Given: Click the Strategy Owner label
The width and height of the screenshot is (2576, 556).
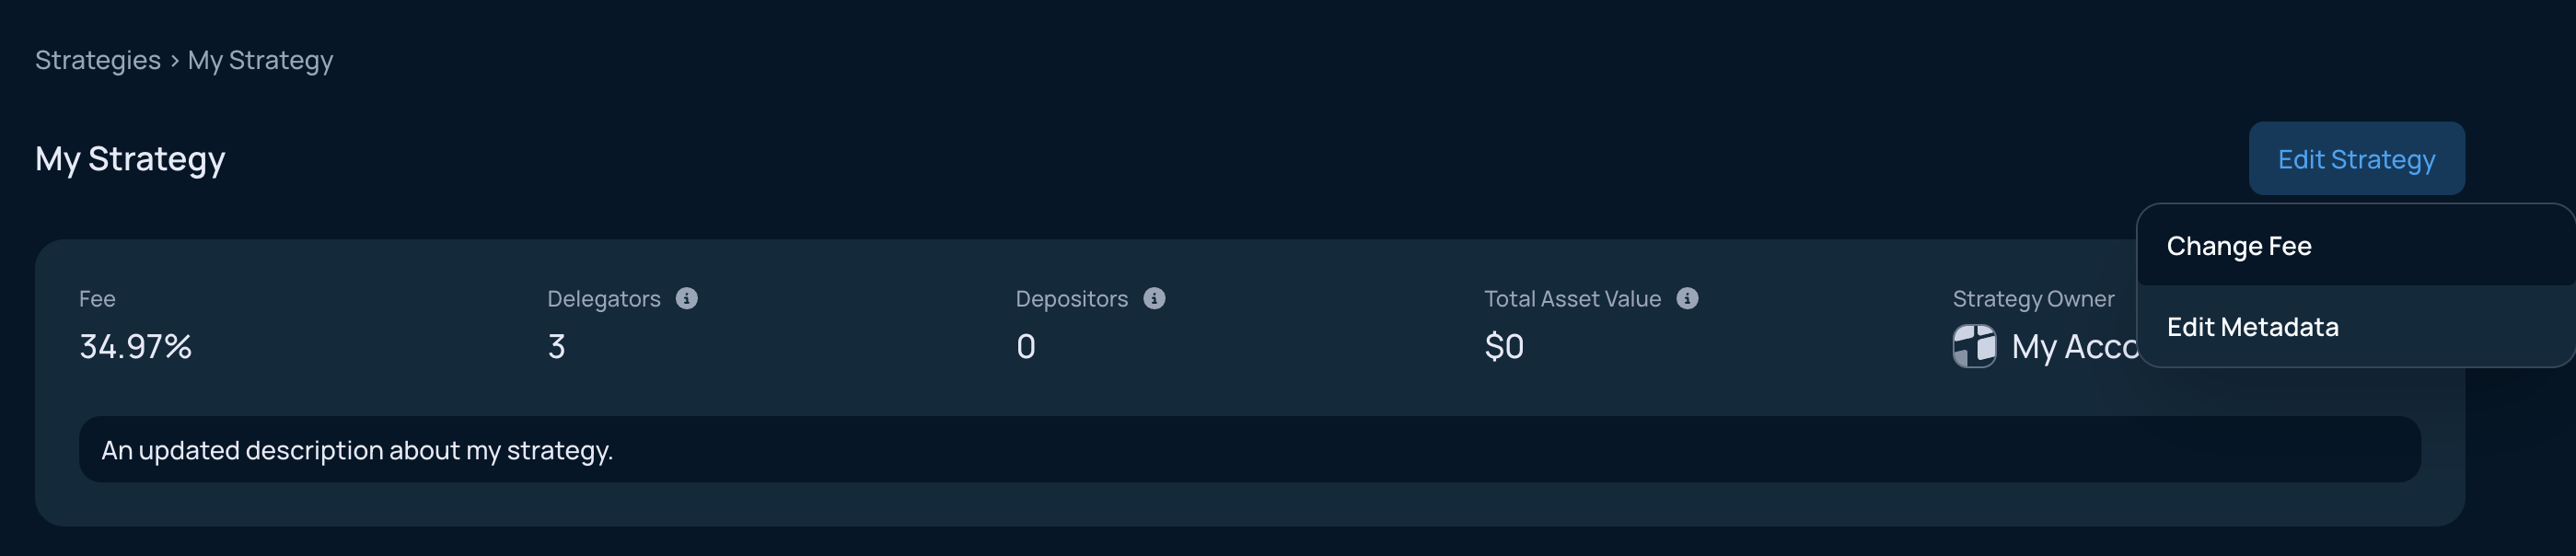Looking at the screenshot, I should pos(2033,299).
